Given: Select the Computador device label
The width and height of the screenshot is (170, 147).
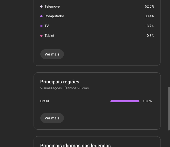Looking at the screenshot, I should 54,16.
